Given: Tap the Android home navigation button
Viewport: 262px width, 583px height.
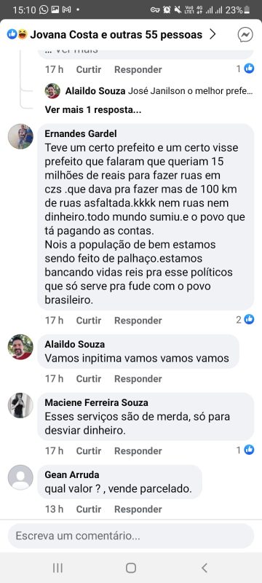Looking at the screenshot, I should click(x=130, y=568).
